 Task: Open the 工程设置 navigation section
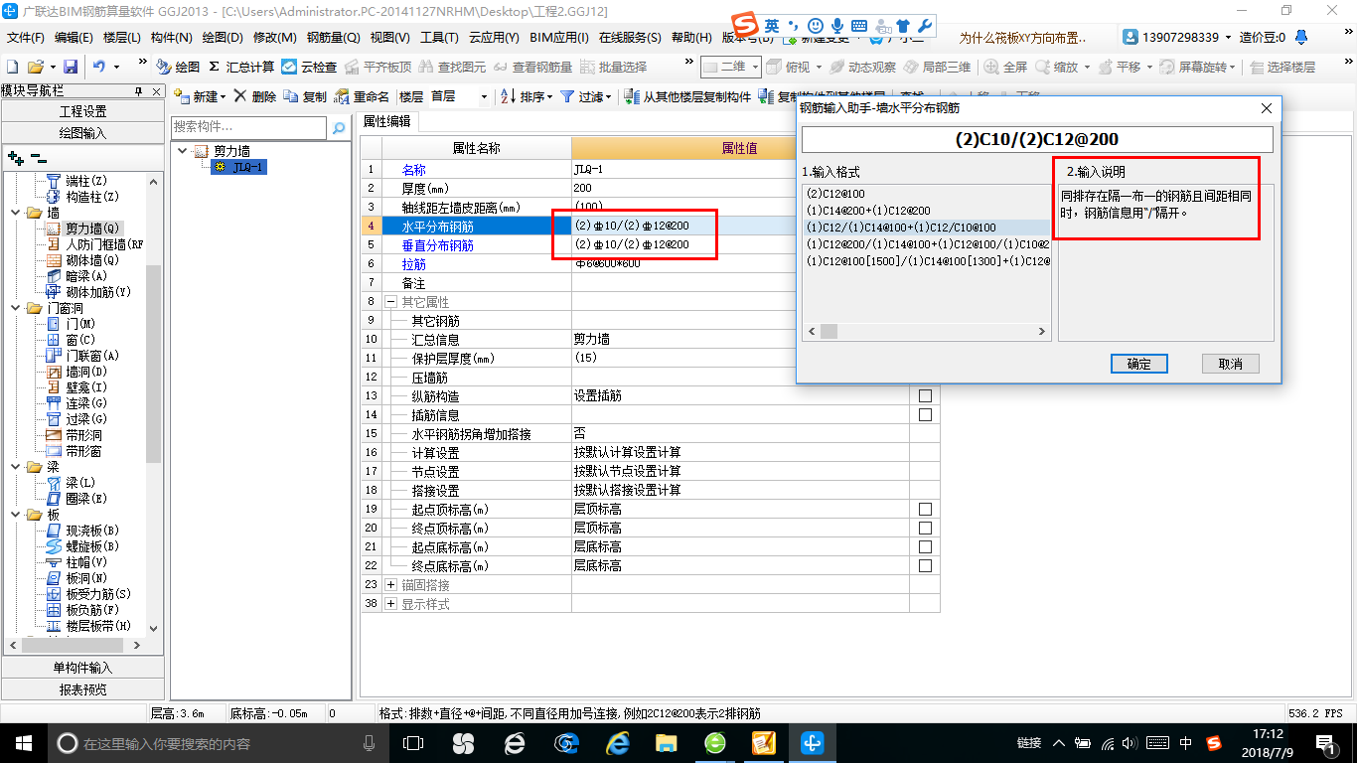pos(82,111)
